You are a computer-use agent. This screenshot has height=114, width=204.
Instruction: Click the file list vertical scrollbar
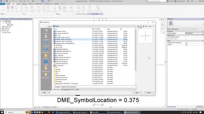[135, 50]
